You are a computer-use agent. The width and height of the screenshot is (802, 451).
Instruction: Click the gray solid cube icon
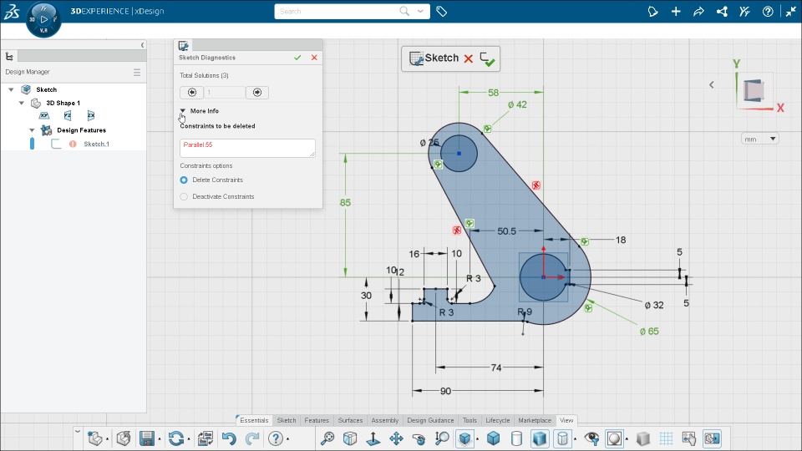click(643, 438)
